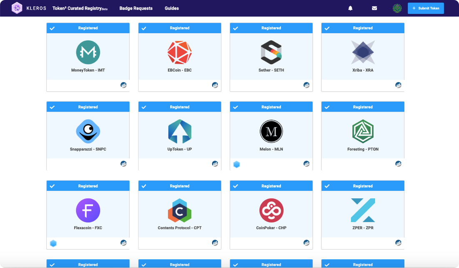Click badge icon on Xriba card footer
Image resolution: width=459 pixels, height=268 pixels.
[x=399, y=85]
